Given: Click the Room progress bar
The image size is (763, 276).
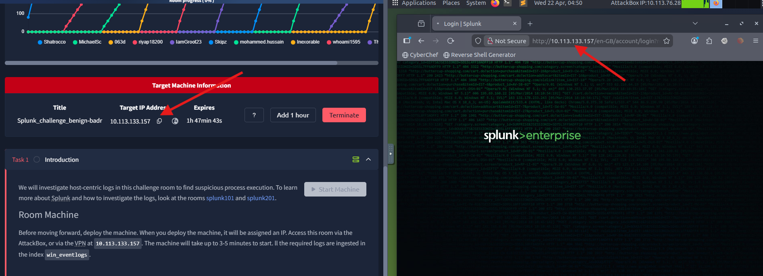Looking at the screenshot, I should (x=192, y=2).
